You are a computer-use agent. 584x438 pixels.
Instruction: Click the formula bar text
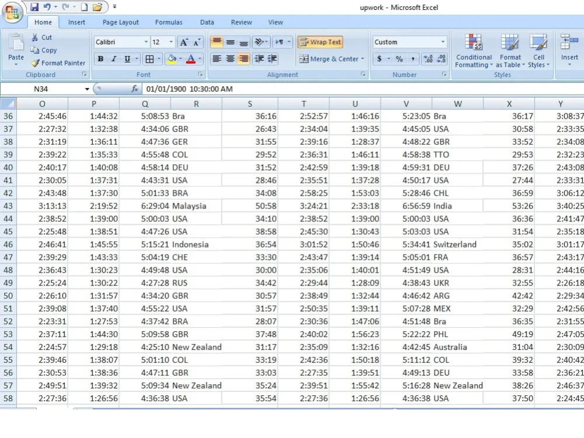coord(189,89)
